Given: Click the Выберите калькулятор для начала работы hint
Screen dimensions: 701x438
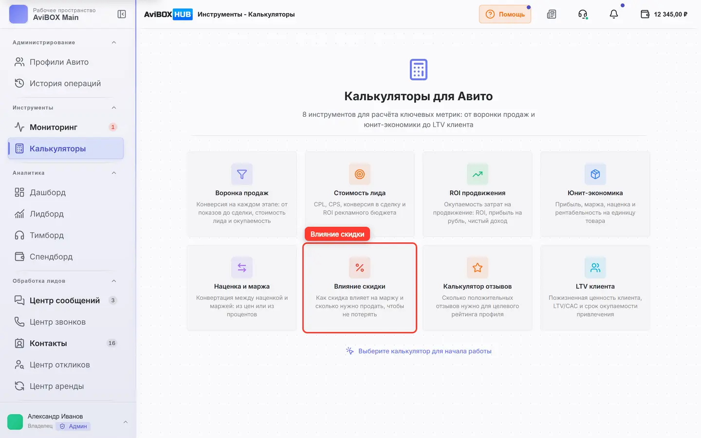Looking at the screenshot, I should [419, 351].
